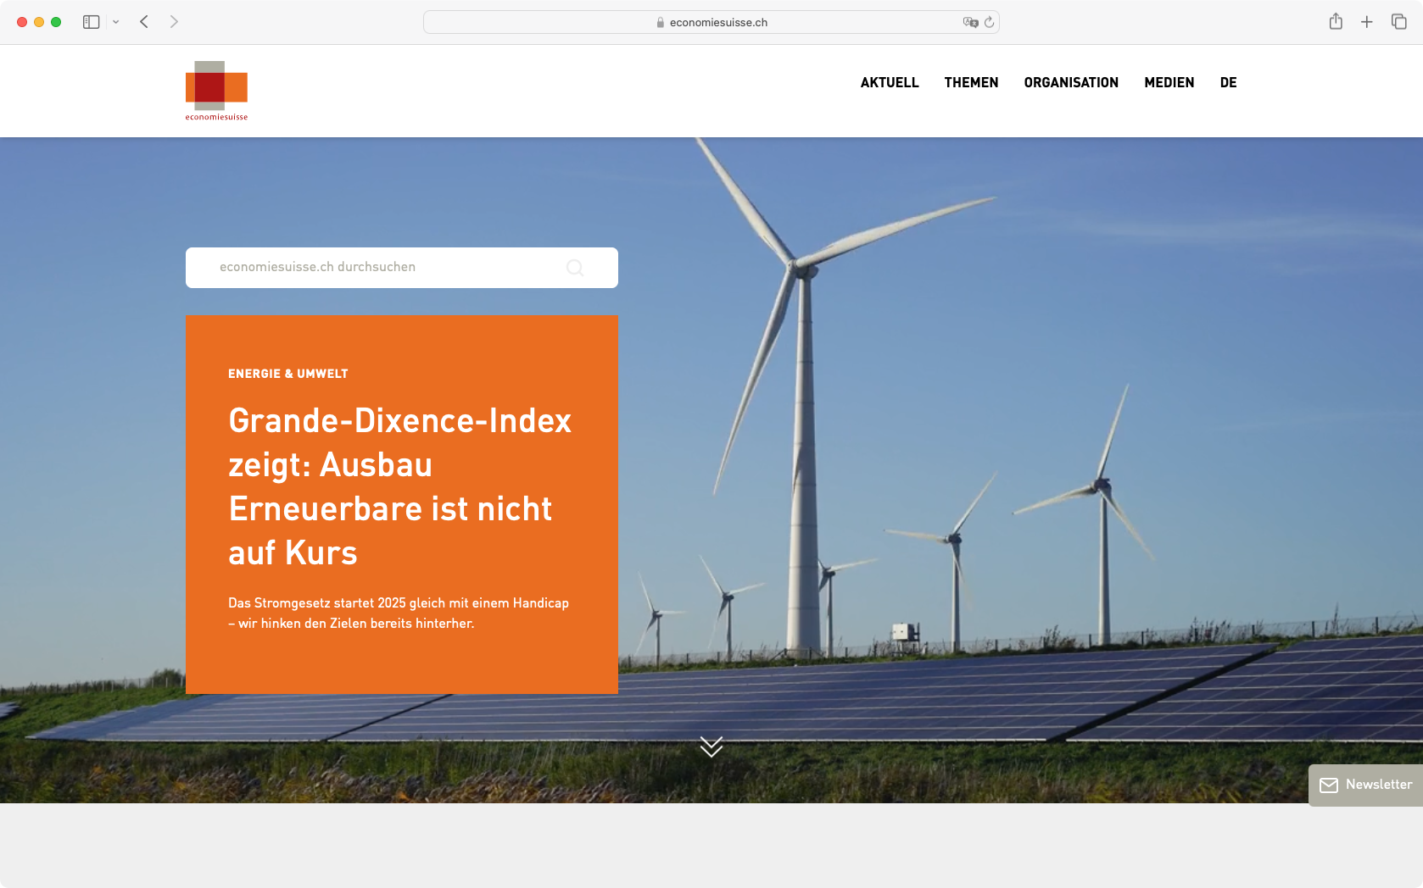Open the ENERGIE & UMWELT category link
1423x888 pixels.
[x=288, y=374]
